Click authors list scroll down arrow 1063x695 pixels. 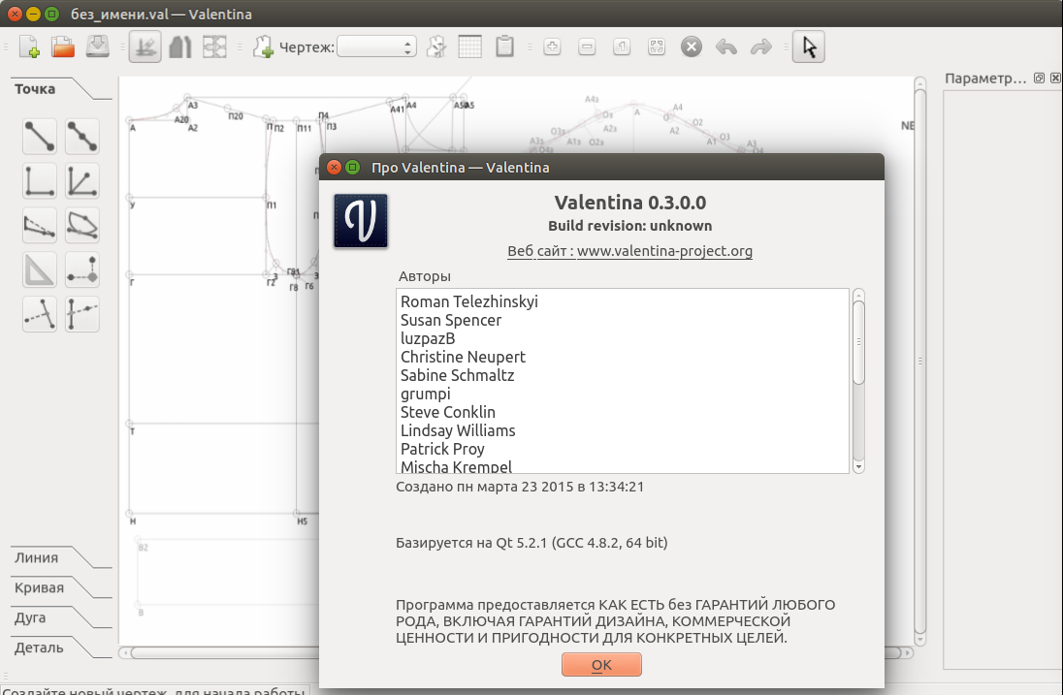pyautogui.click(x=858, y=466)
